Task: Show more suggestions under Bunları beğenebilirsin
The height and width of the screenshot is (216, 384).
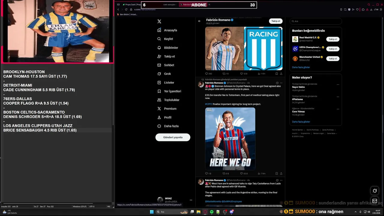Action: tap(301, 67)
